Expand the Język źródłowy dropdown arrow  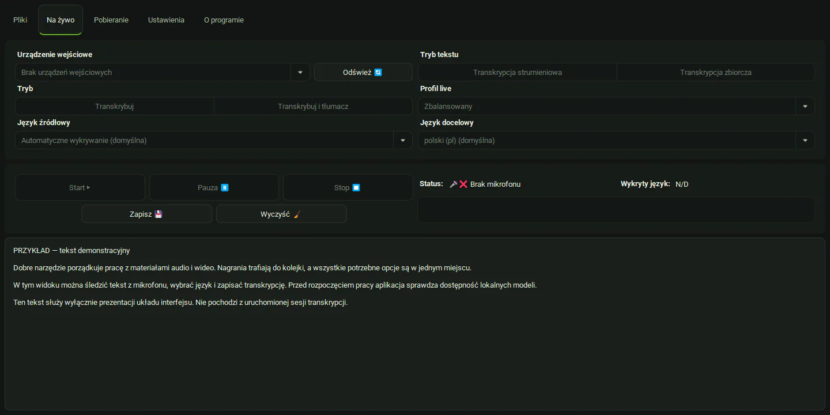(403, 141)
